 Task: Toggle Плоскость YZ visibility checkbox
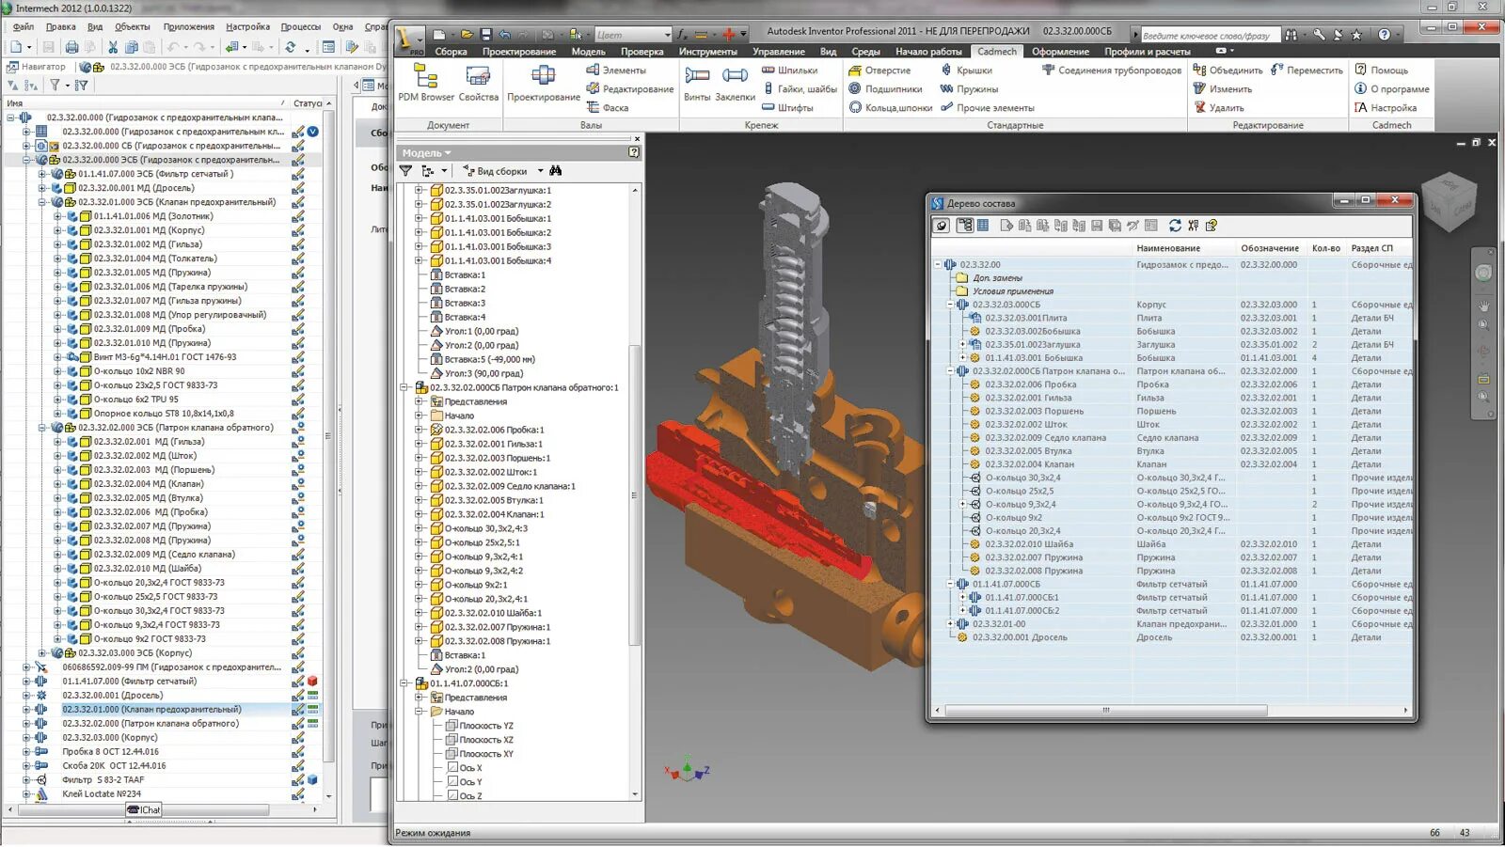coord(451,726)
